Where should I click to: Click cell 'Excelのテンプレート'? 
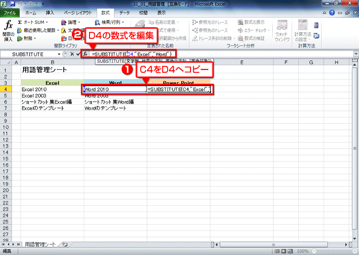coord(53,108)
